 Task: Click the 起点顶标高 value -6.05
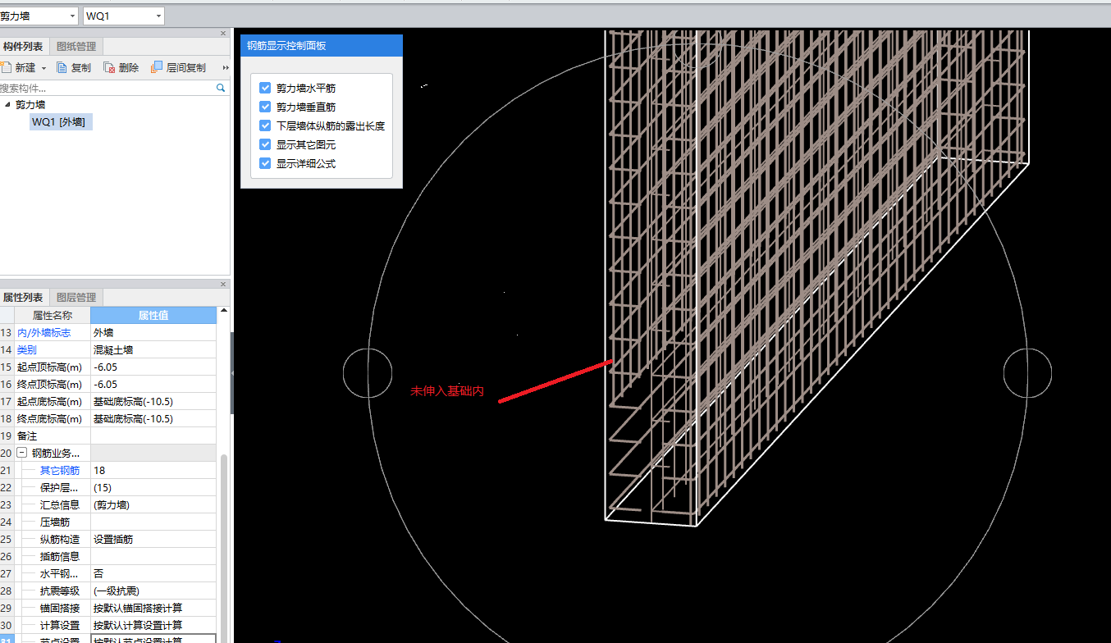[153, 367]
